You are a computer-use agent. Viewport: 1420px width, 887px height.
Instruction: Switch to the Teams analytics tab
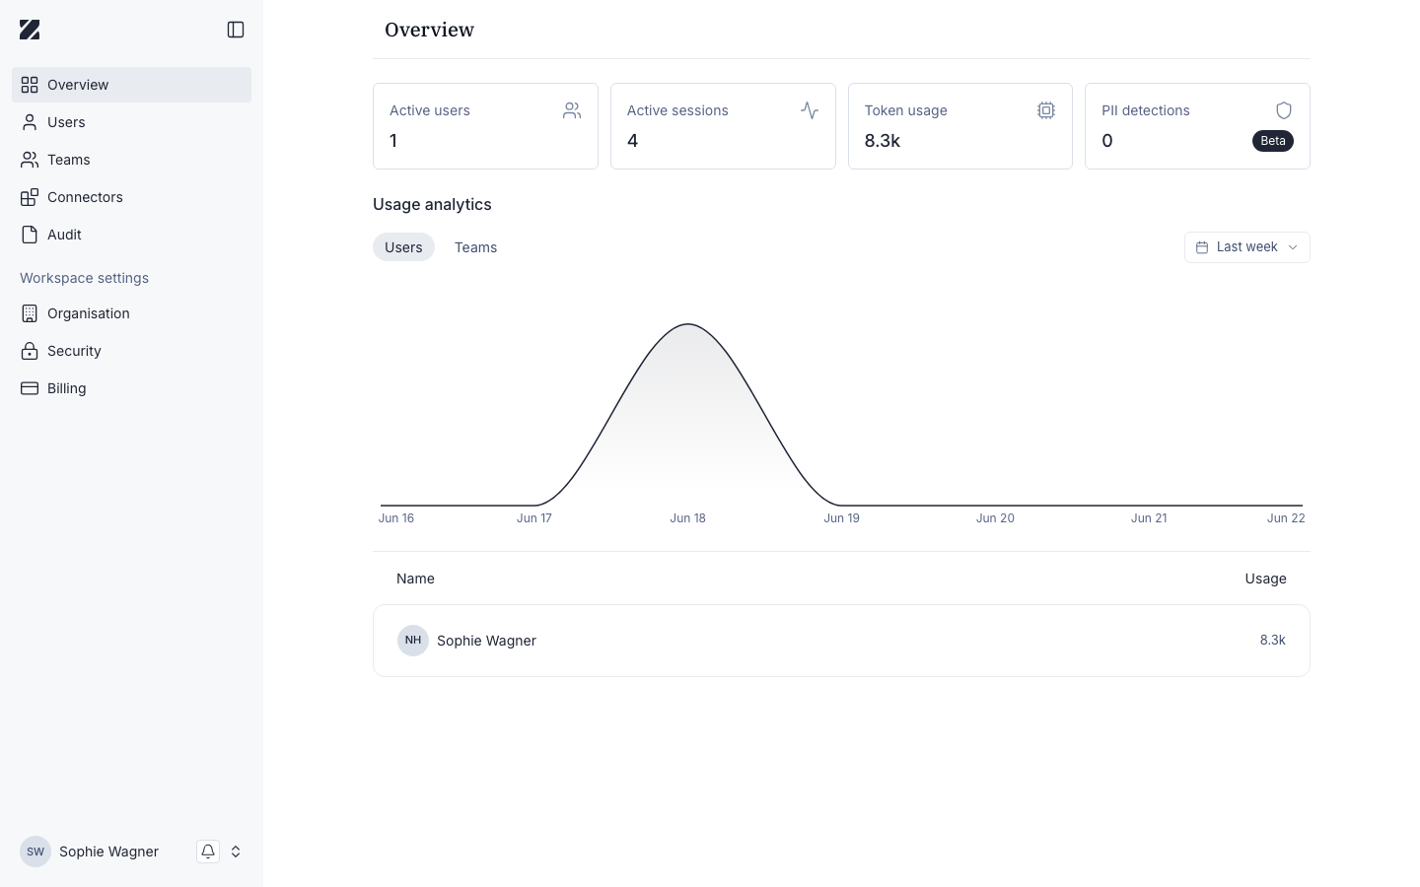point(475,247)
